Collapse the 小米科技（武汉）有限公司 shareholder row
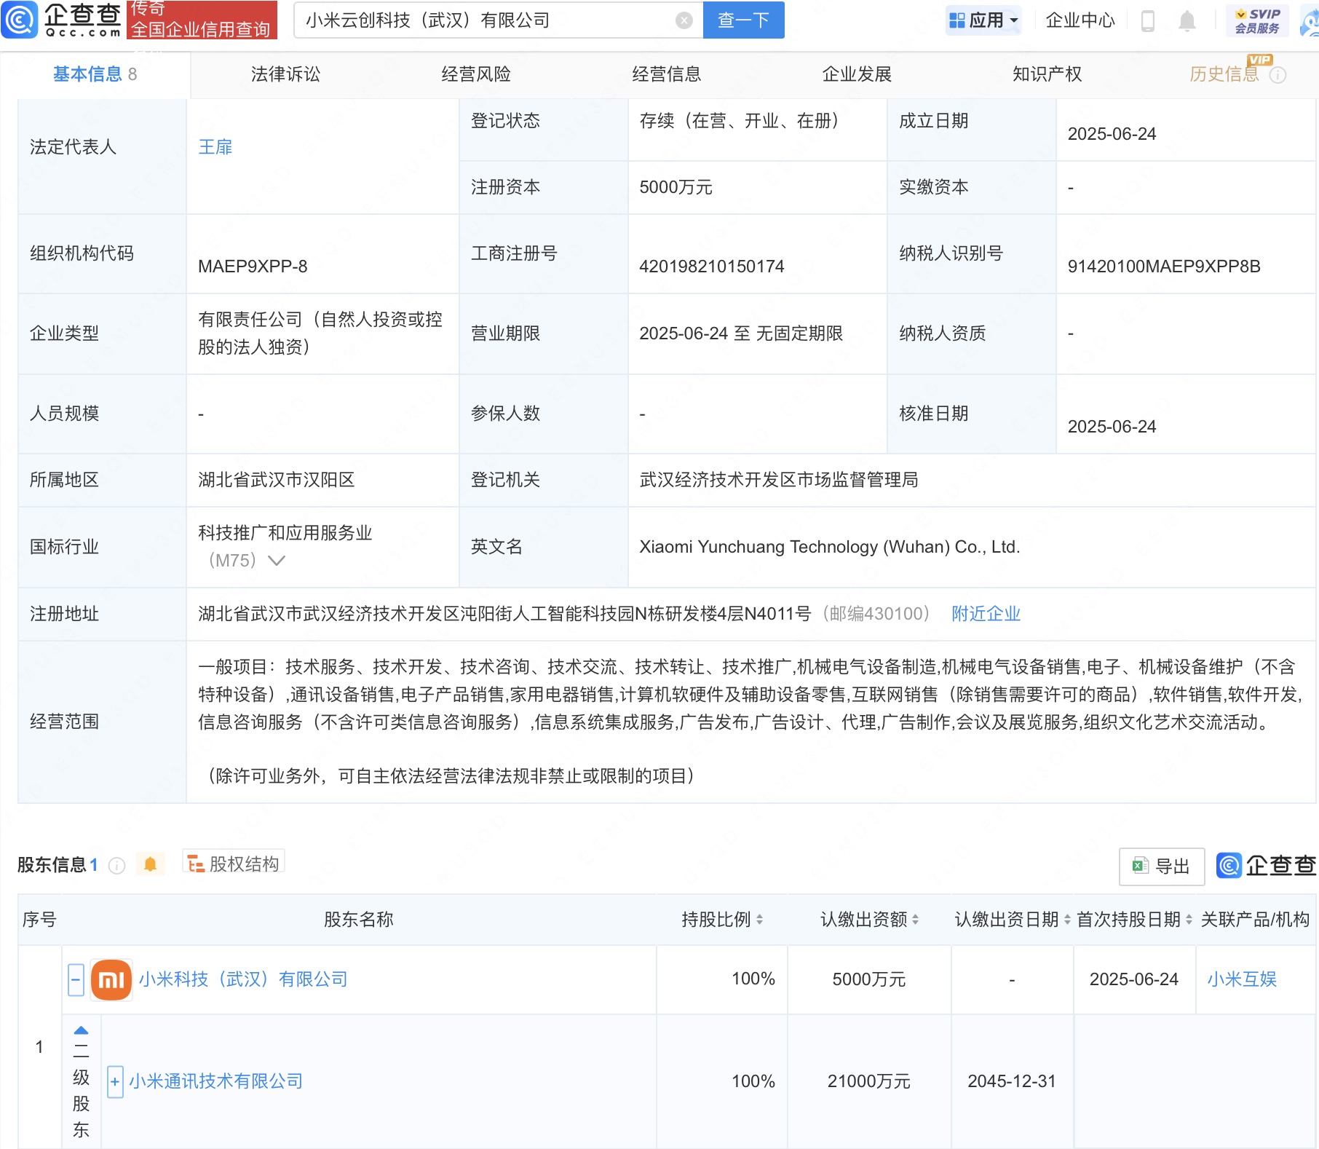The image size is (1319, 1149). pyautogui.click(x=76, y=979)
